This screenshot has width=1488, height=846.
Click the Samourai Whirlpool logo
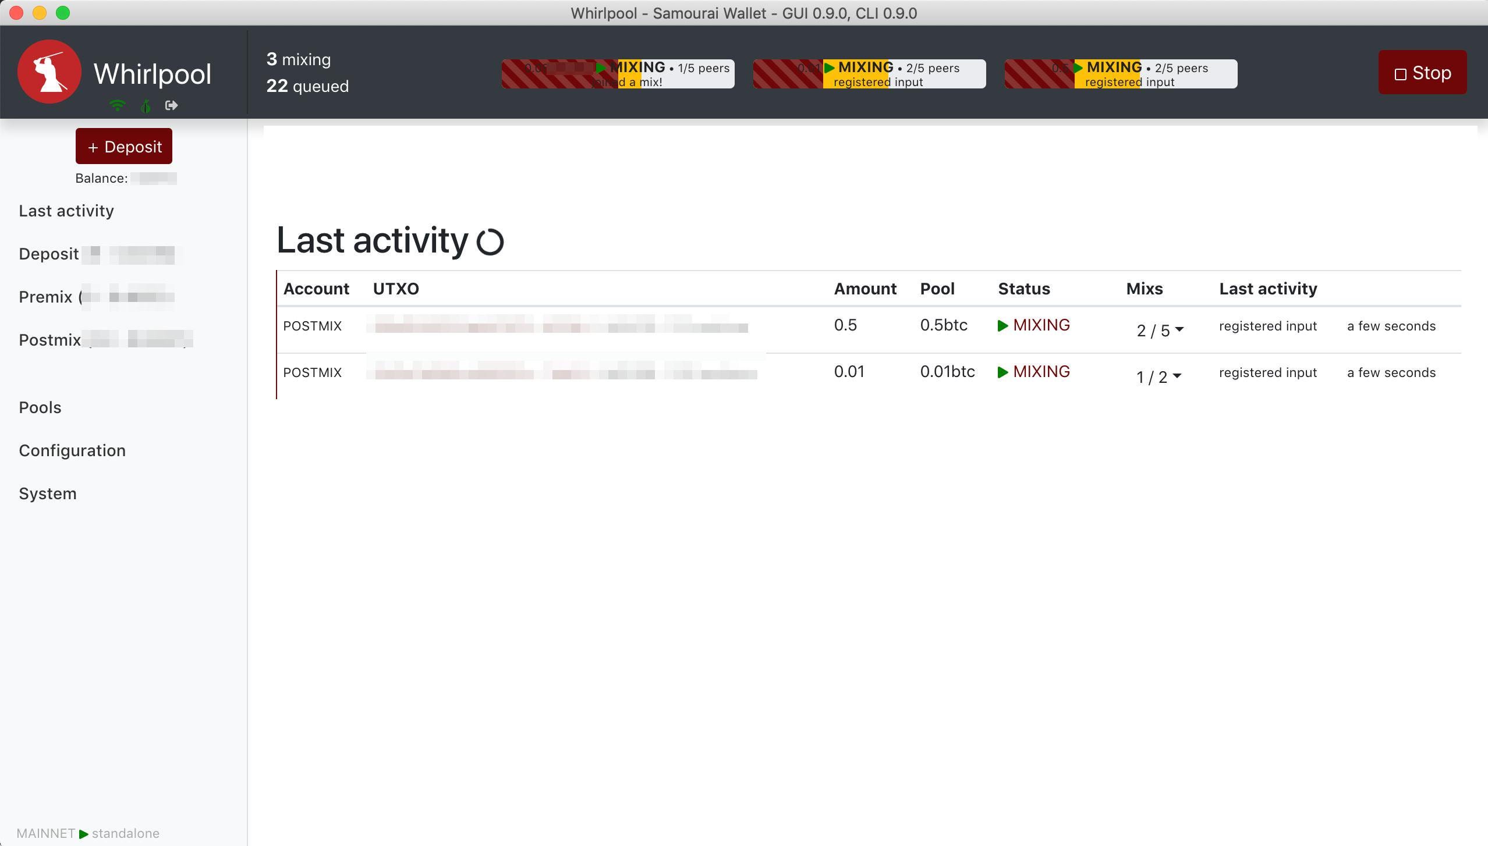coord(49,72)
